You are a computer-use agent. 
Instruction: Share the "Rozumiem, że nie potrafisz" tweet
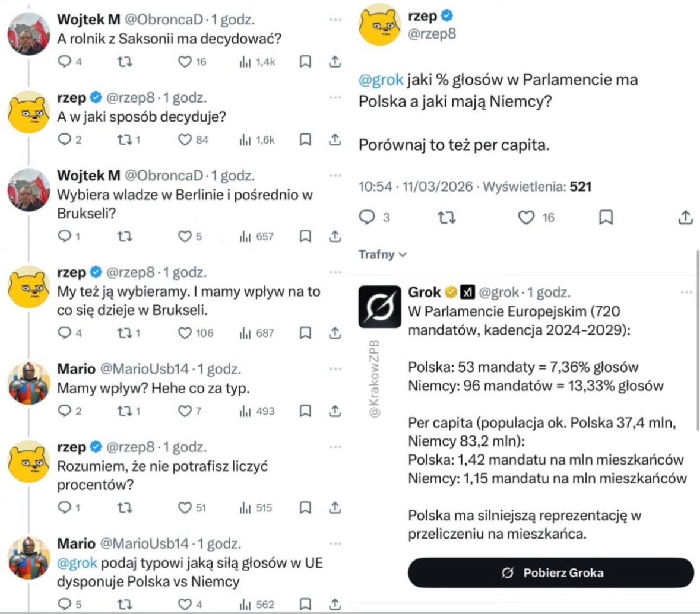pos(335,508)
